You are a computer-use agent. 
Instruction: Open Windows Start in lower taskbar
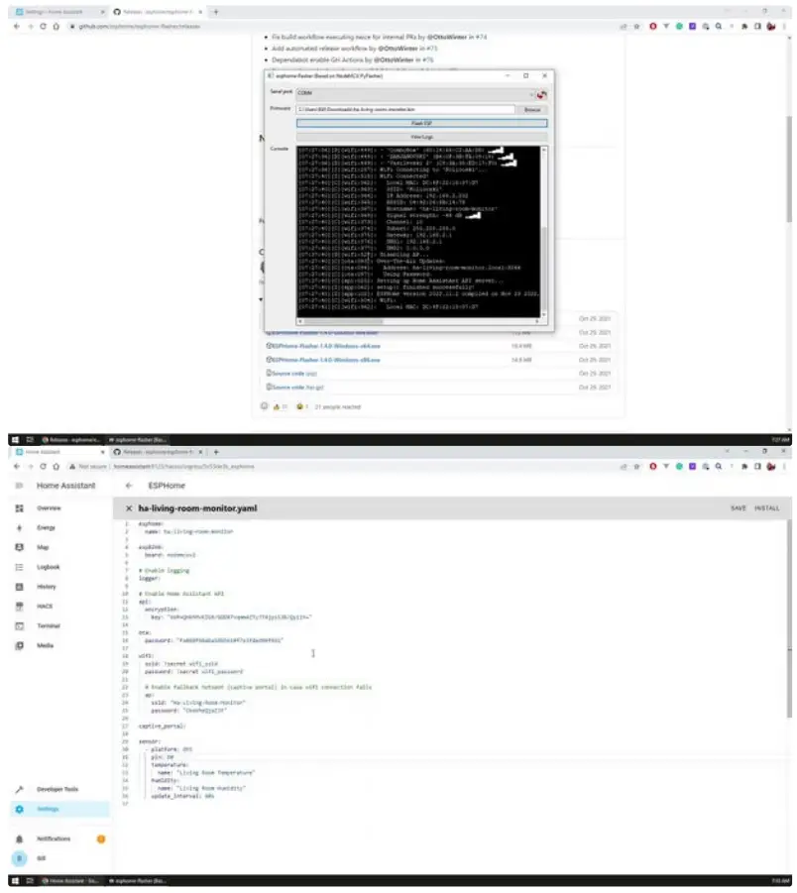(16, 880)
